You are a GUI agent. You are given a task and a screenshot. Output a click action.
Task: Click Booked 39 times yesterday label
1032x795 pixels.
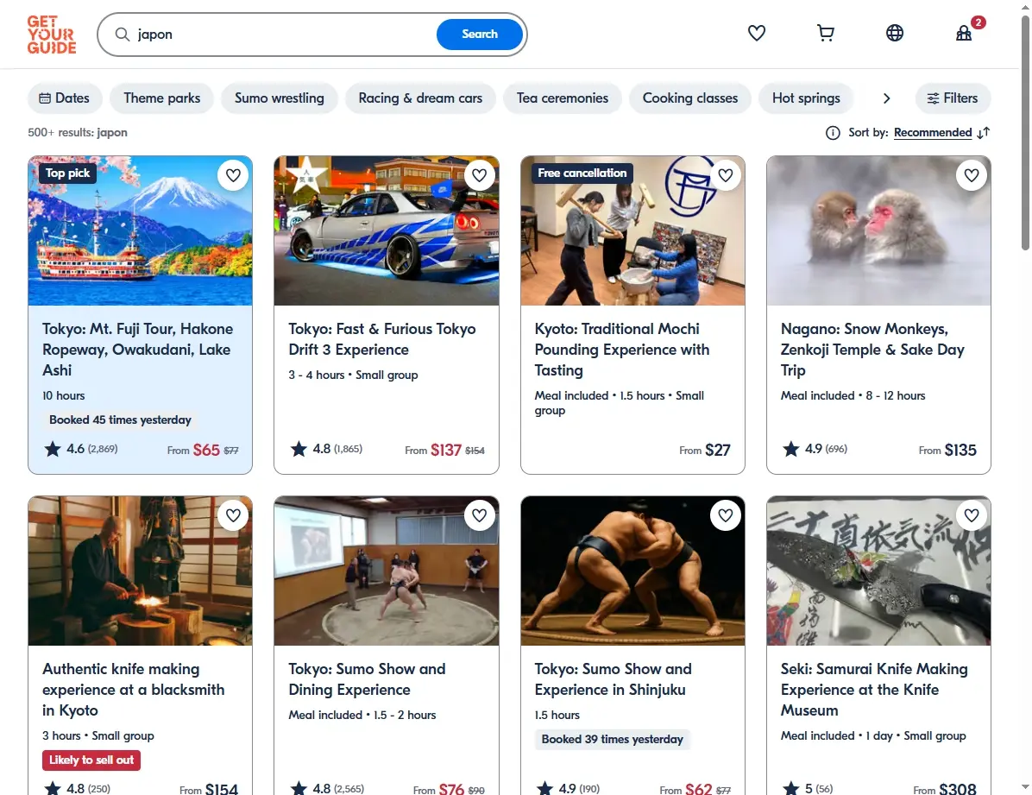612,740
